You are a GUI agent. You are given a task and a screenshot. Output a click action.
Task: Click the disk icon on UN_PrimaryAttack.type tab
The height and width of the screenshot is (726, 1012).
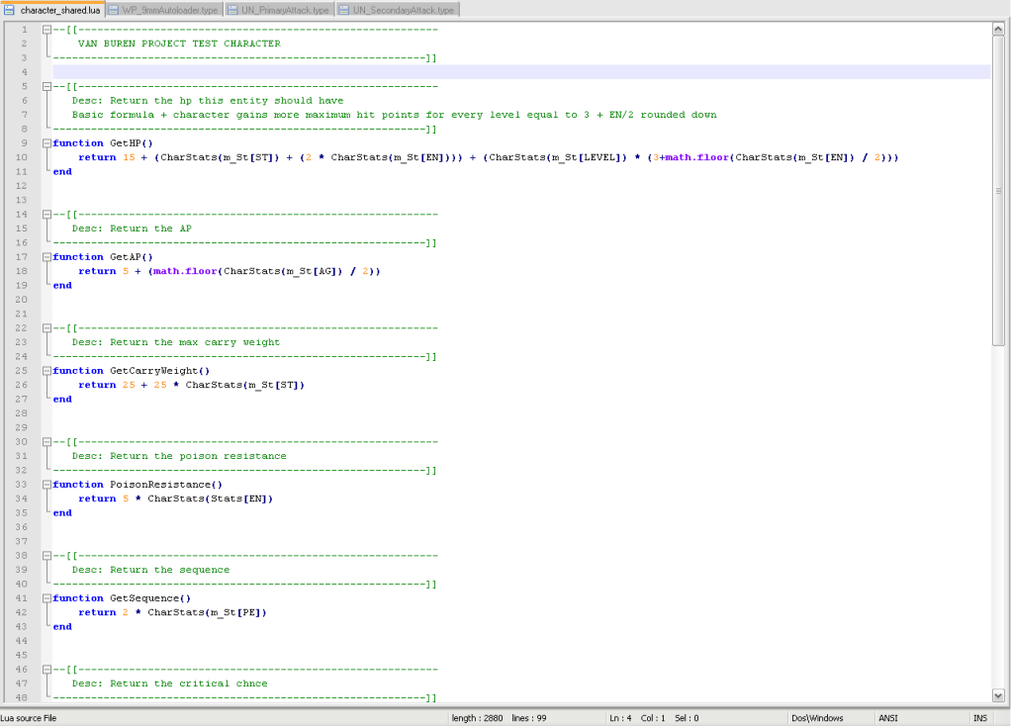232,10
